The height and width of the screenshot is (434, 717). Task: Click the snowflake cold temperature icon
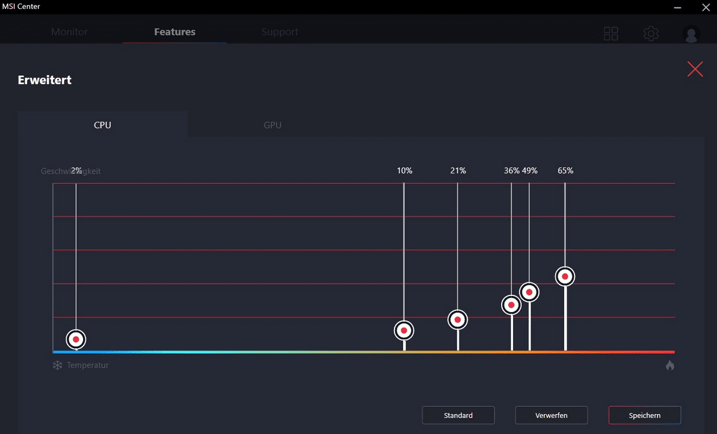[57, 365]
